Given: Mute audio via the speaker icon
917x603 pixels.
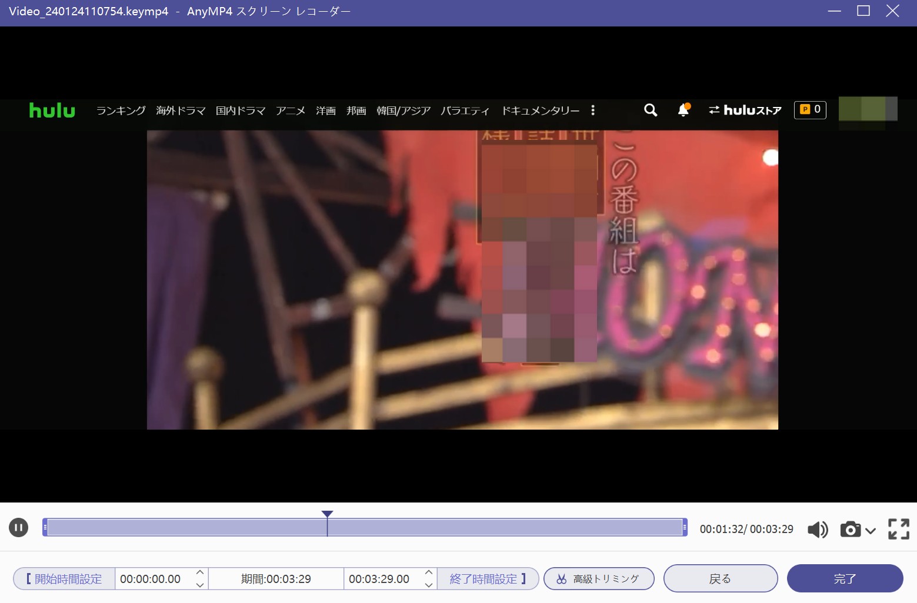Looking at the screenshot, I should pyautogui.click(x=817, y=530).
